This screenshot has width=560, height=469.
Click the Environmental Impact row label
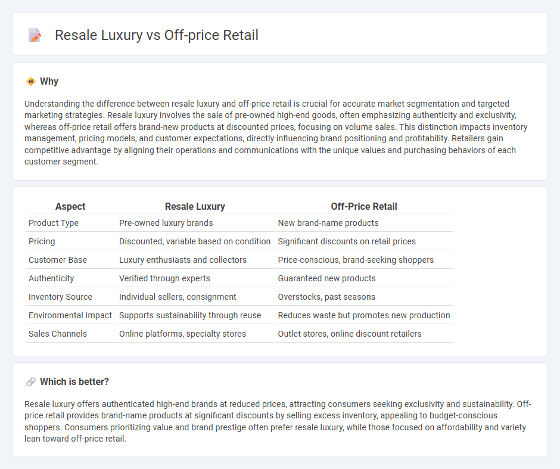click(x=70, y=315)
